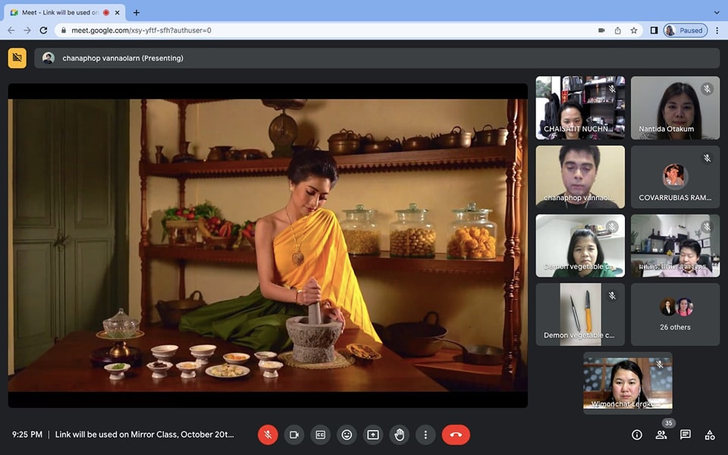The image size is (728, 455).
Task: Select the Nantida Otakum video tile
Action: 675,108
